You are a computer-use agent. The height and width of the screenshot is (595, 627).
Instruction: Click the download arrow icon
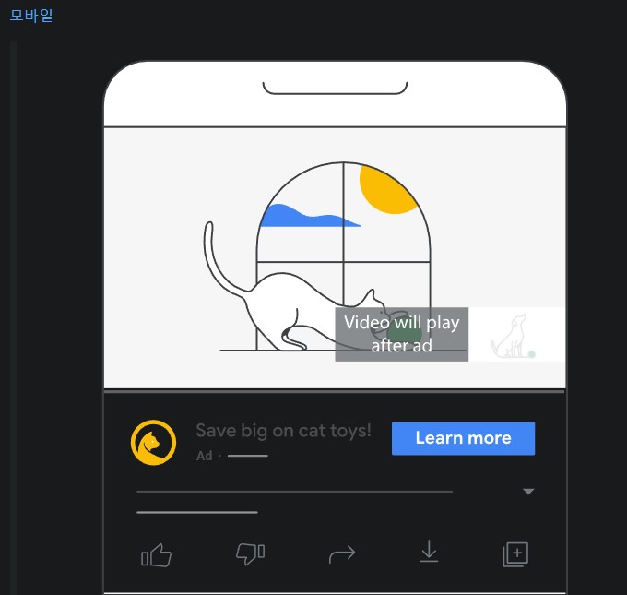pyautogui.click(x=429, y=552)
